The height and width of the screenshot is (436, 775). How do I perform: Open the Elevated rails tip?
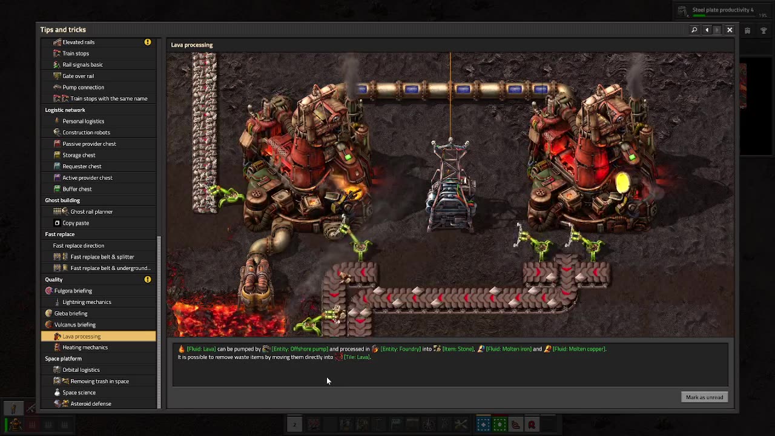click(98, 42)
